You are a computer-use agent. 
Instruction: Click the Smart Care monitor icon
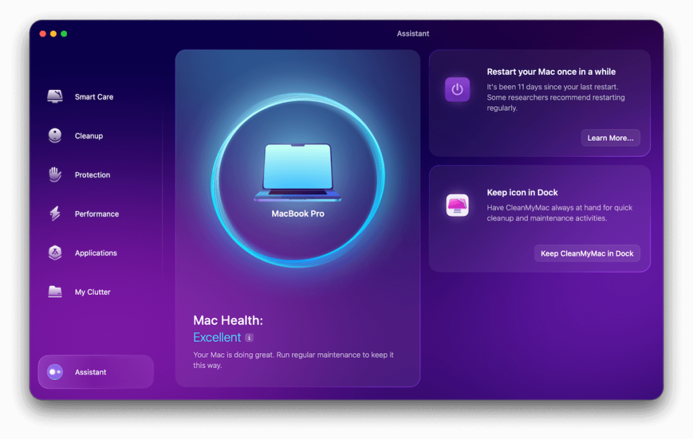55,97
